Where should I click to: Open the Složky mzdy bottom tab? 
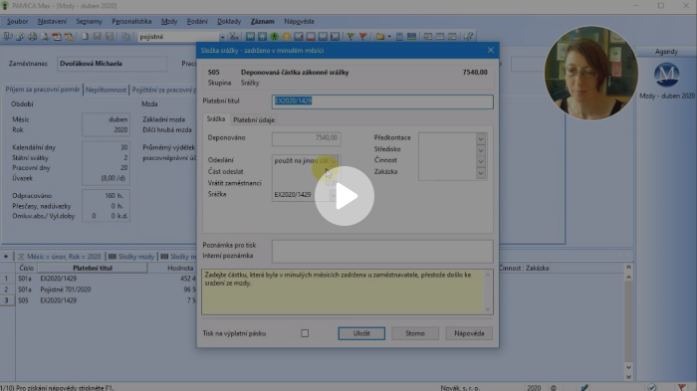point(131,257)
